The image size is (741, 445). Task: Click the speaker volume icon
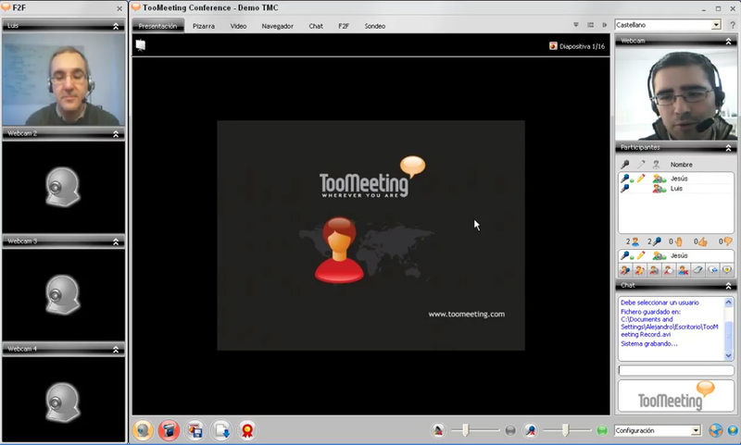438,430
